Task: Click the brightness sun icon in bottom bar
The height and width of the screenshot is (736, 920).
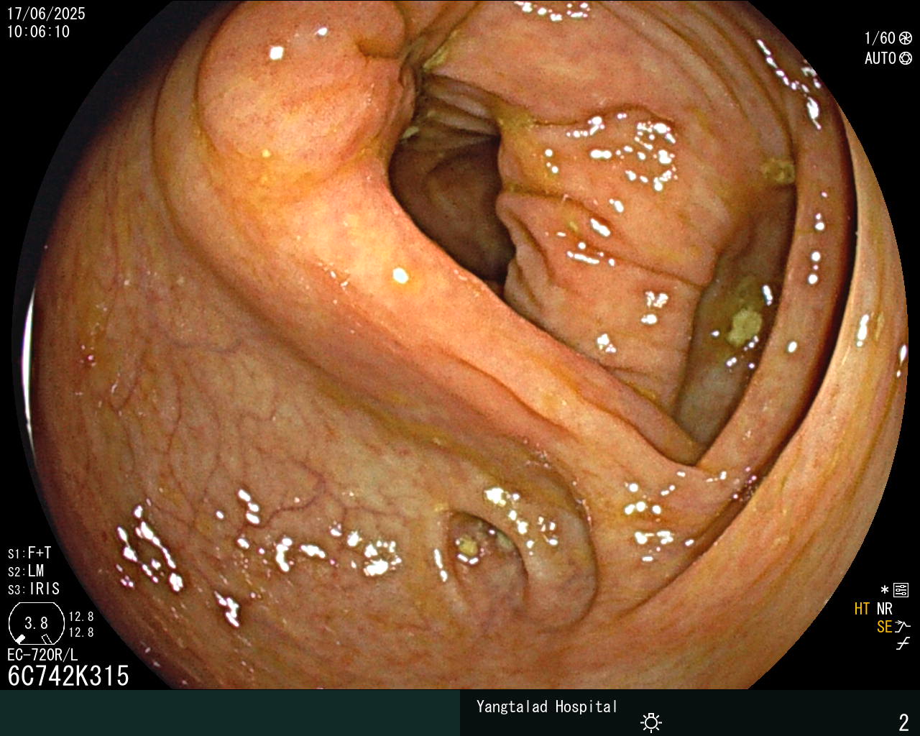Action: (651, 722)
